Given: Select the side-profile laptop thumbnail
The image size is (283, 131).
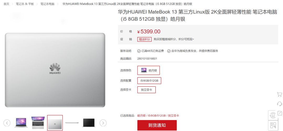Looking at the screenshot, I should coord(72,123).
